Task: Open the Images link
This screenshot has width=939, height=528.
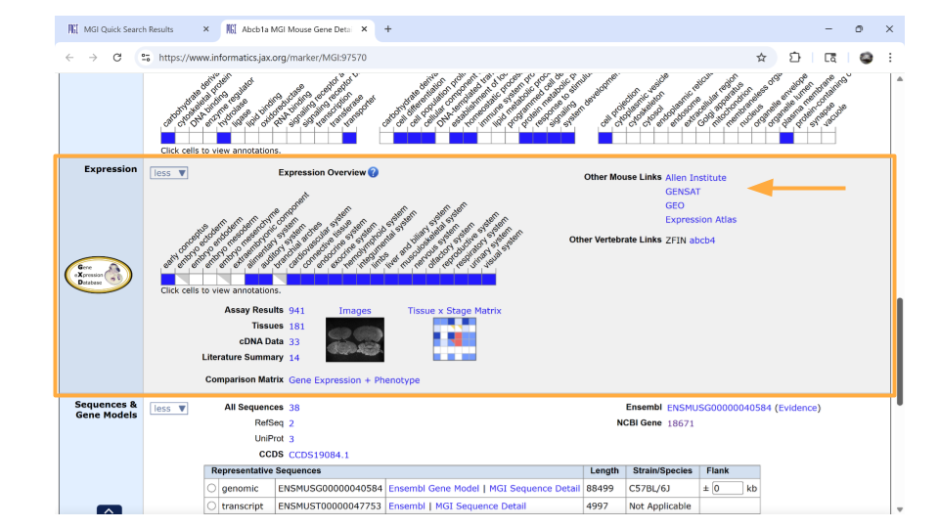Action: pos(354,311)
